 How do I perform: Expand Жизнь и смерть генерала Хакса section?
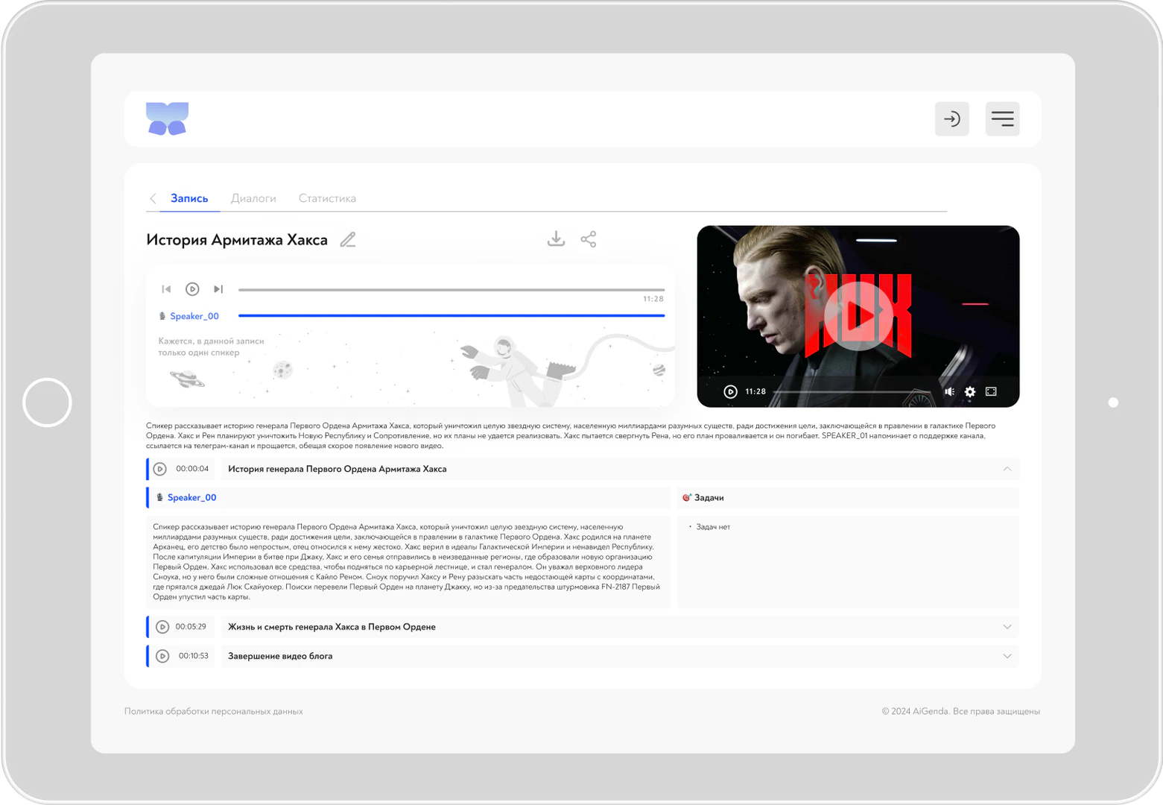[x=1007, y=627]
